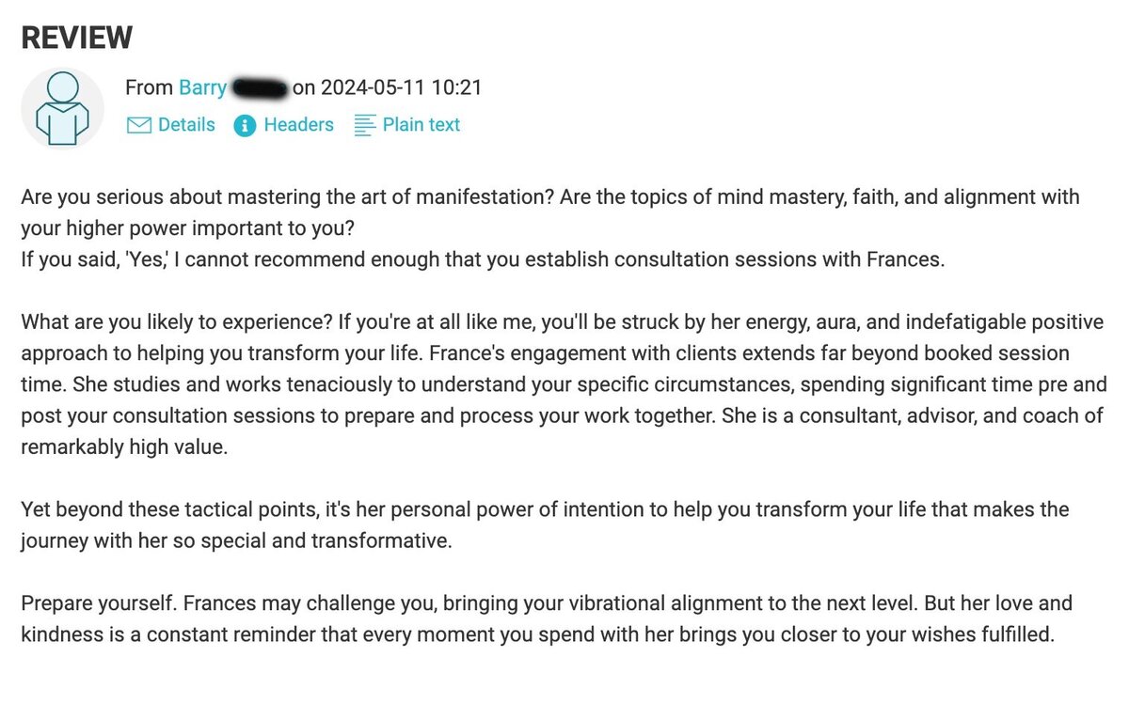This screenshot has height=704, width=1129.
Task: Click paragraph starting "Yet beyond these tactical points"
Action: click(545, 525)
